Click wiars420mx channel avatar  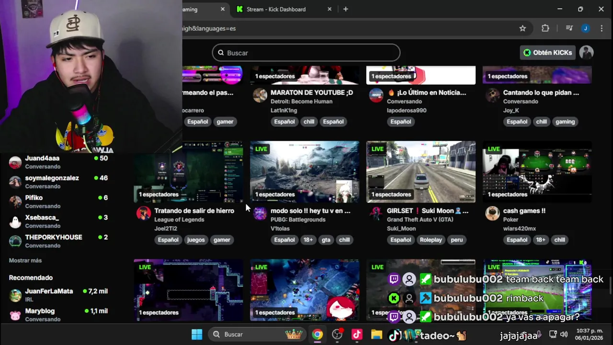(493, 213)
